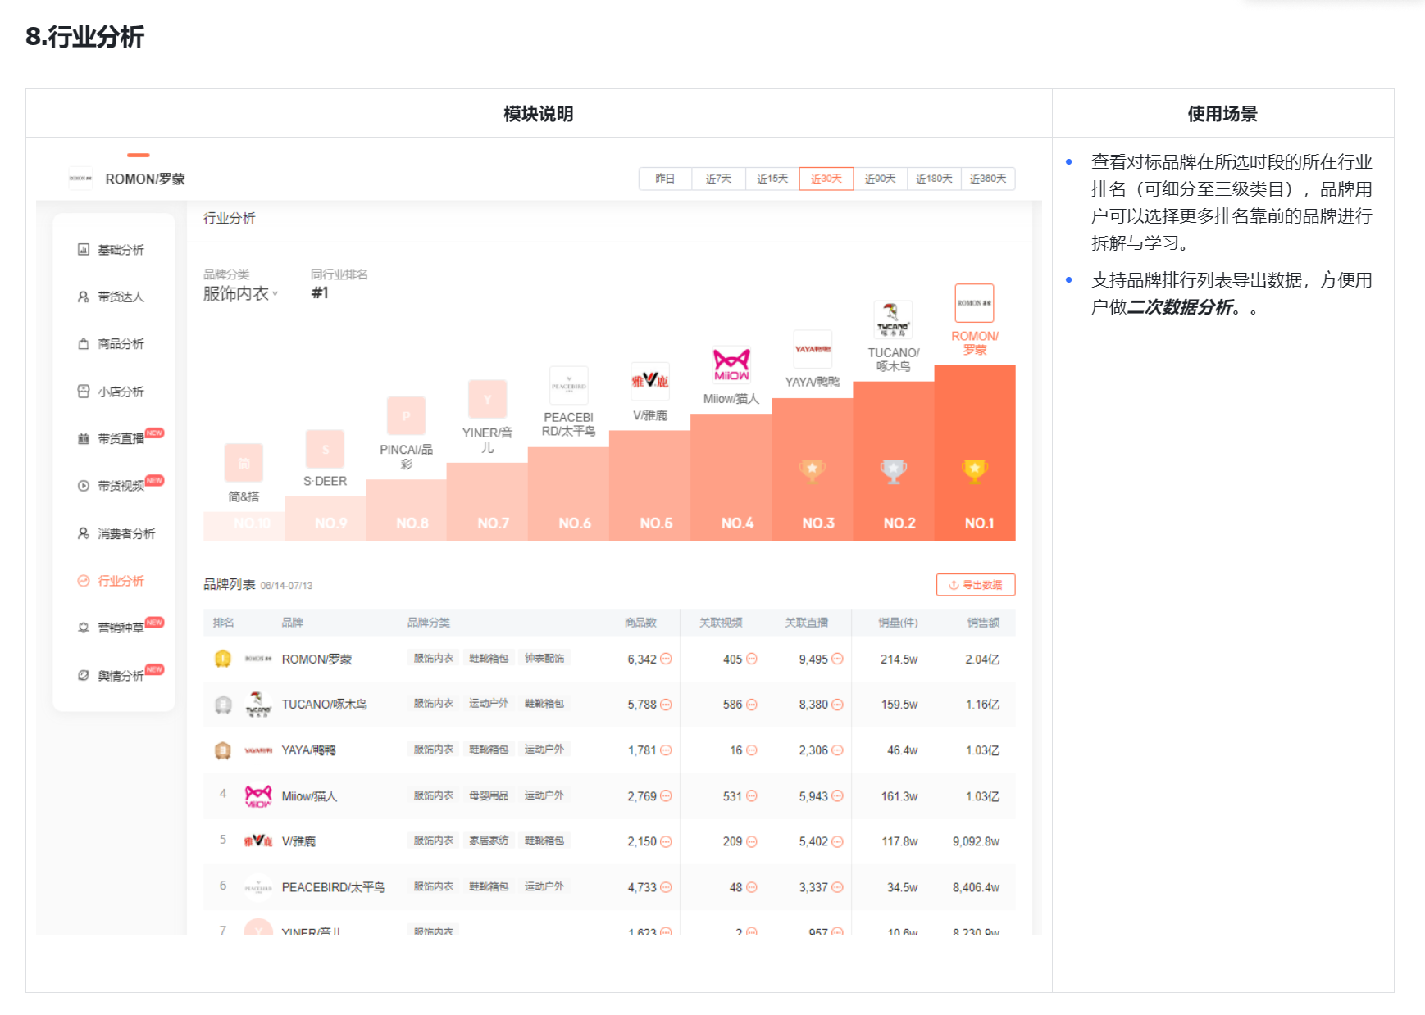1425x1015 pixels.
Task: Click the 行业分析 orange icon
Action: [83, 581]
